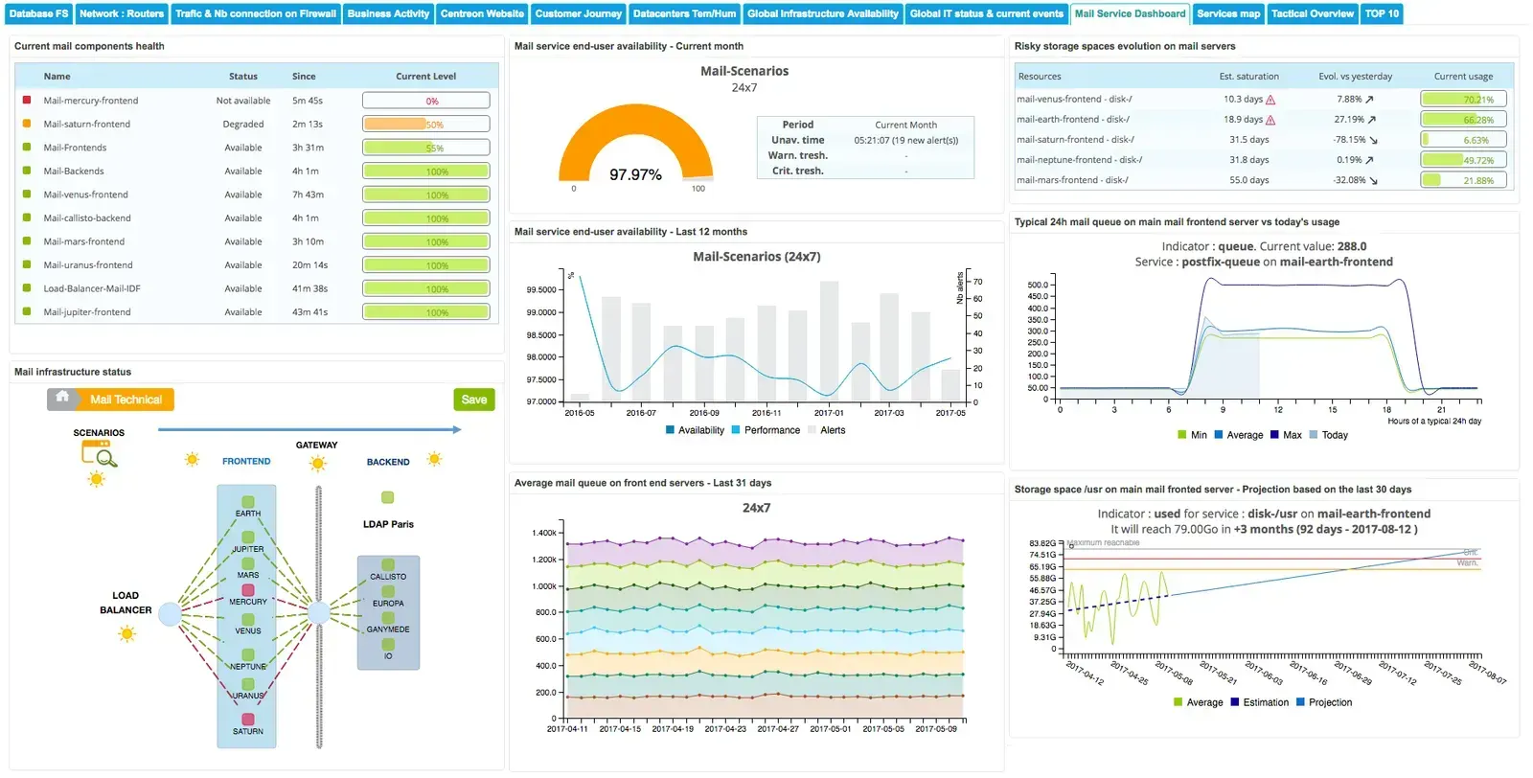Click warning triangle on mail-earth-frontend saturation
This screenshot has height=778, width=1533.
coord(1270,120)
